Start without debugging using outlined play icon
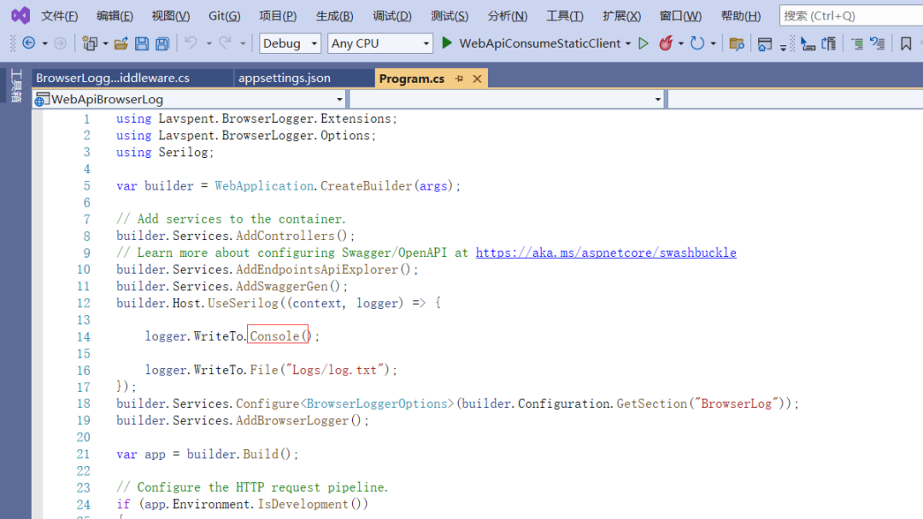The width and height of the screenshot is (923, 519). click(x=644, y=43)
